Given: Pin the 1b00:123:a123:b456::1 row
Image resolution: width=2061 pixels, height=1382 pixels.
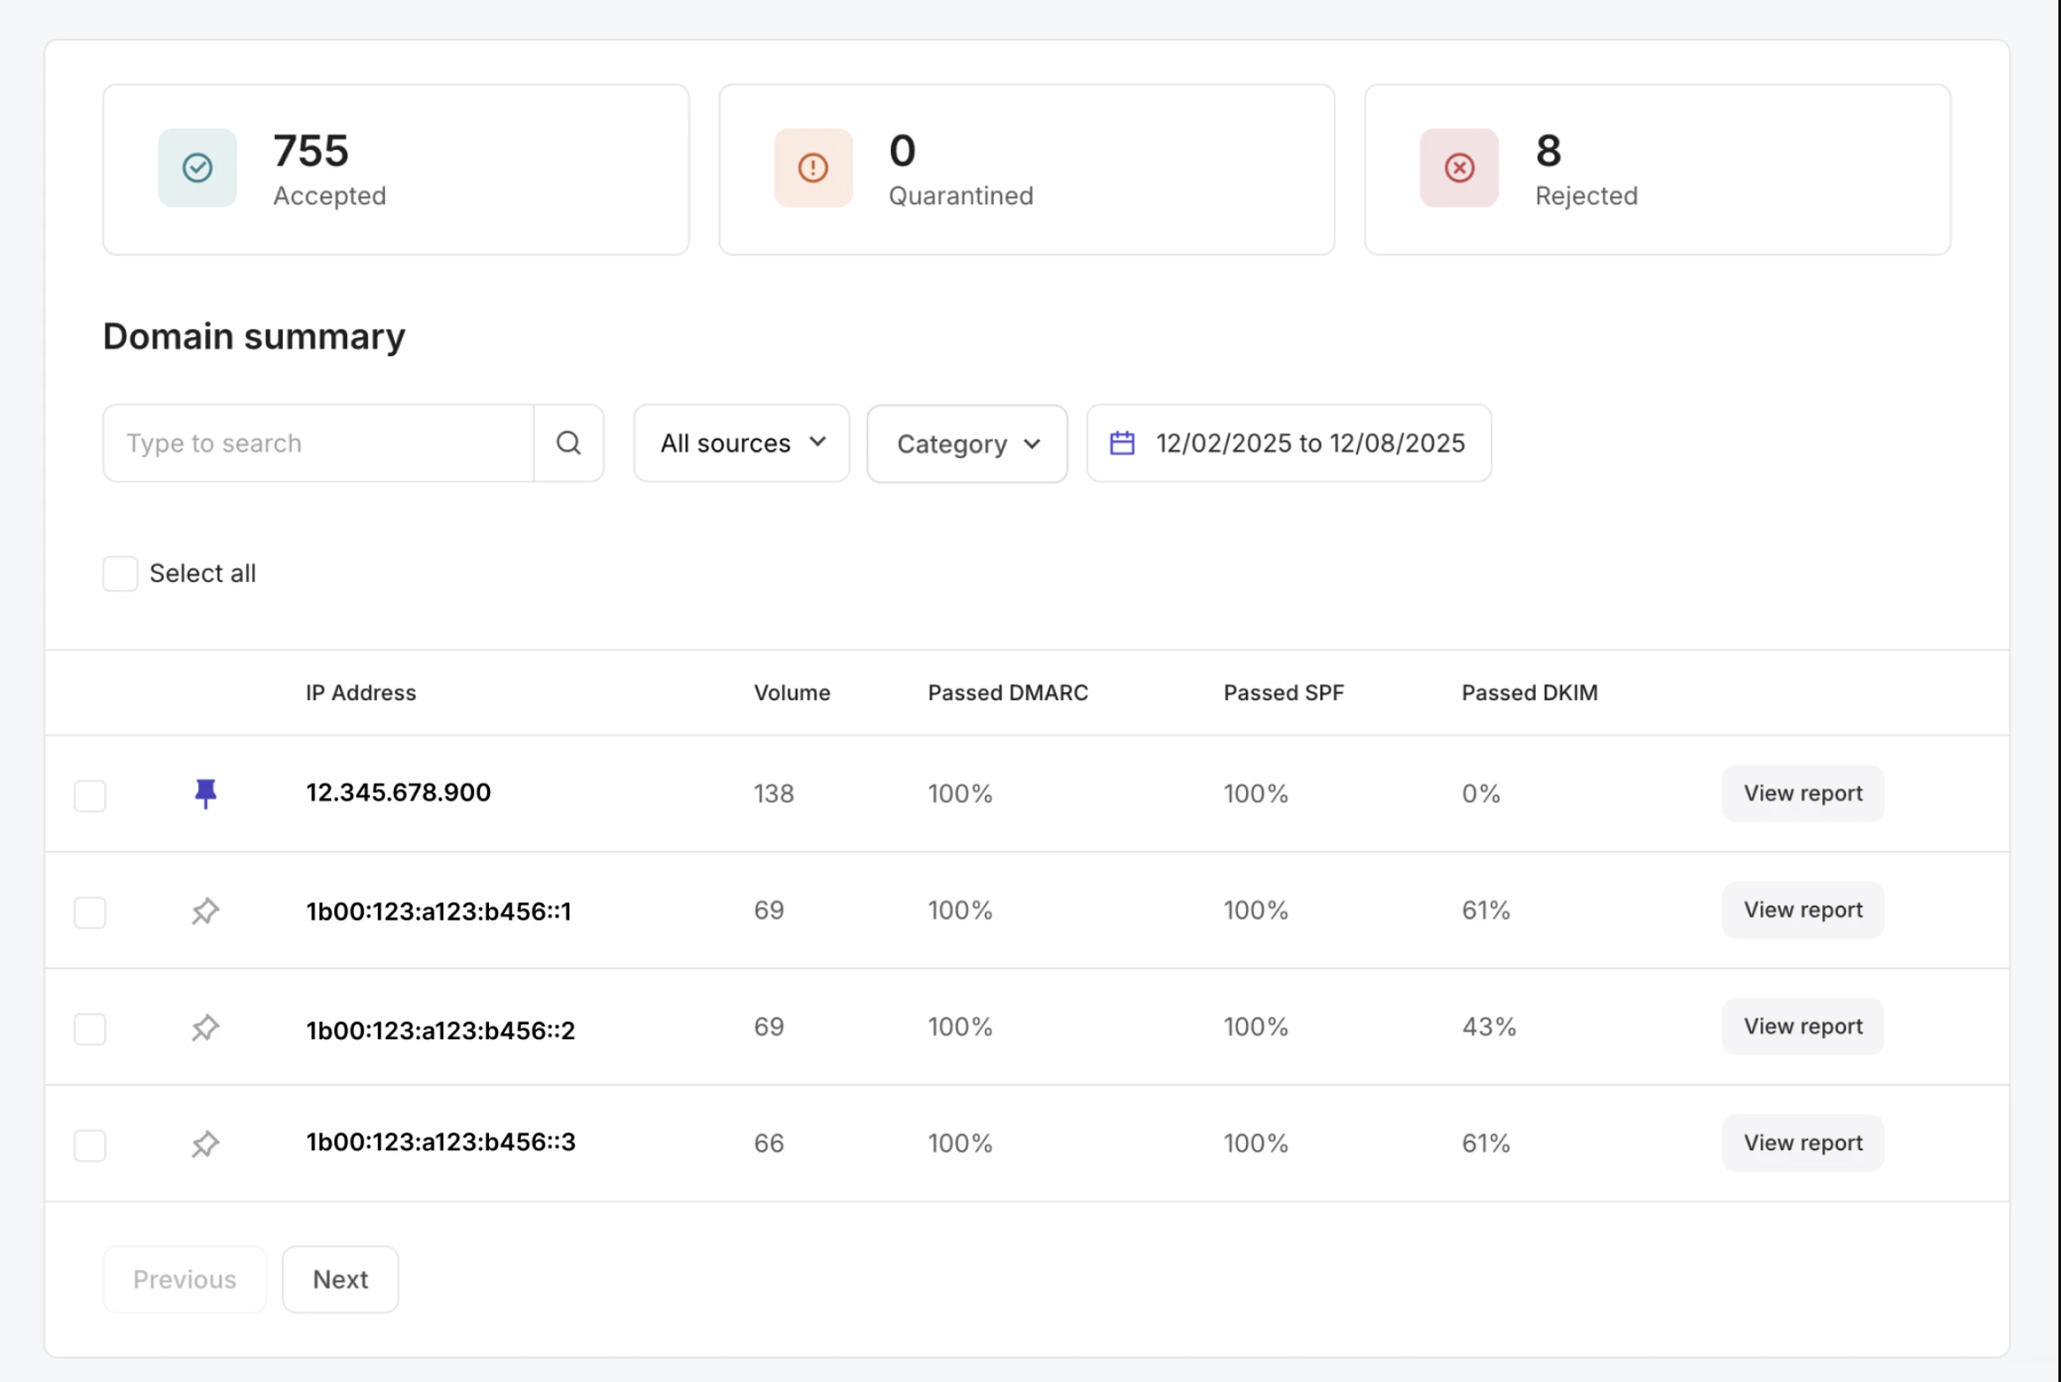Looking at the screenshot, I should [205, 911].
